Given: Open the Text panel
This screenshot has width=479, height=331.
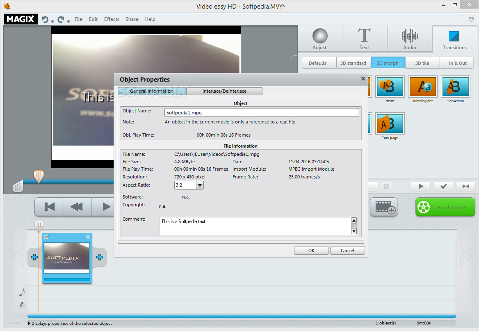Looking at the screenshot, I should point(364,39).
